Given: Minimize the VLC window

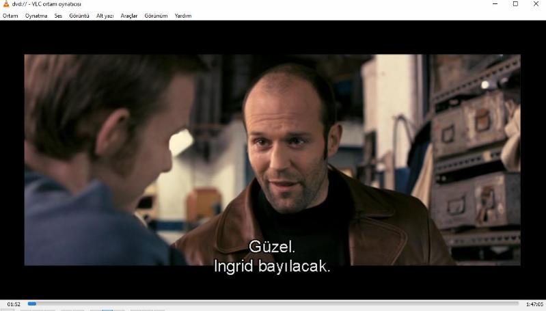Looking at the screenshot, I should coord(495,4).
